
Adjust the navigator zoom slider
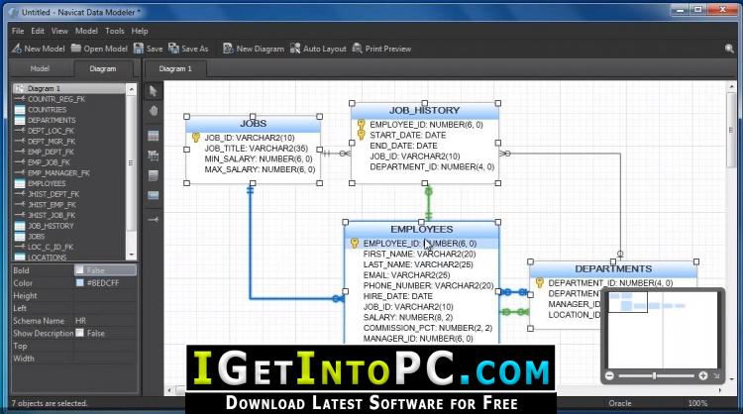pos(655,375)
